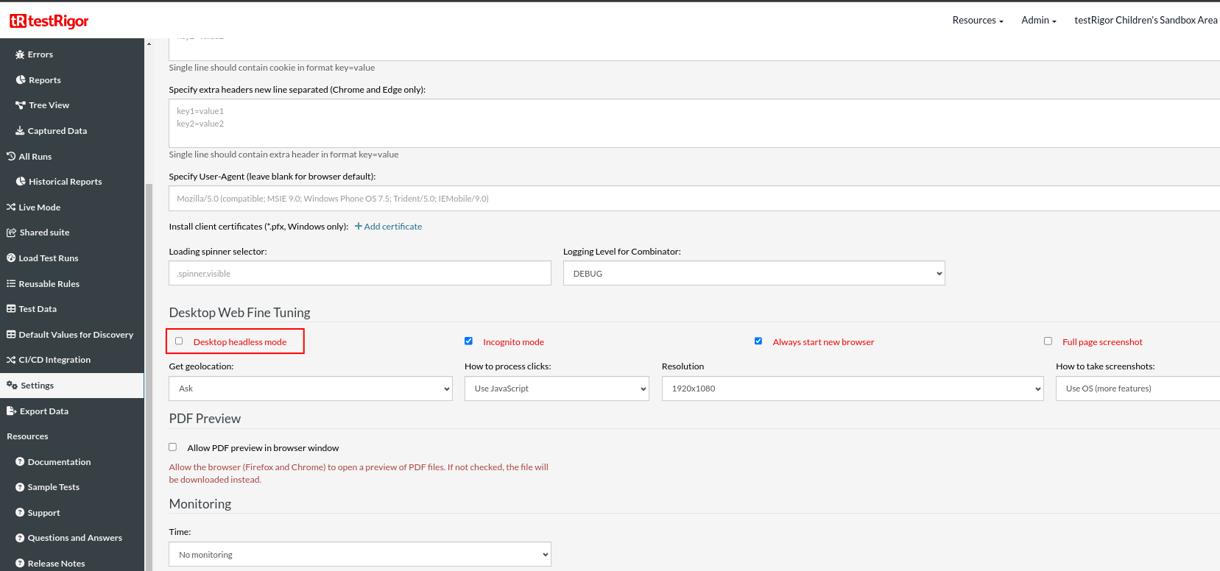Expand the Get geolocation dropdown
Image resolution: width=1220 pixels, height=571 pixels.
[310, 389]
